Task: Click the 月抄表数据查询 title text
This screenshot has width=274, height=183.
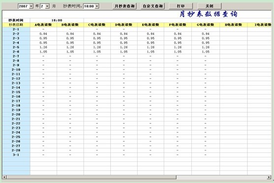Action: [x=209, y=14]
